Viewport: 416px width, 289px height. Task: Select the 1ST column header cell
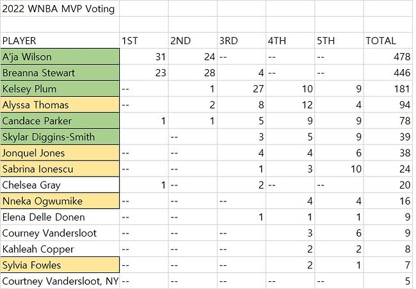tap(143, 40)
